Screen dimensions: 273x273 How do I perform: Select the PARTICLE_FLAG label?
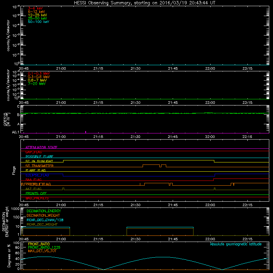(38, 184)
